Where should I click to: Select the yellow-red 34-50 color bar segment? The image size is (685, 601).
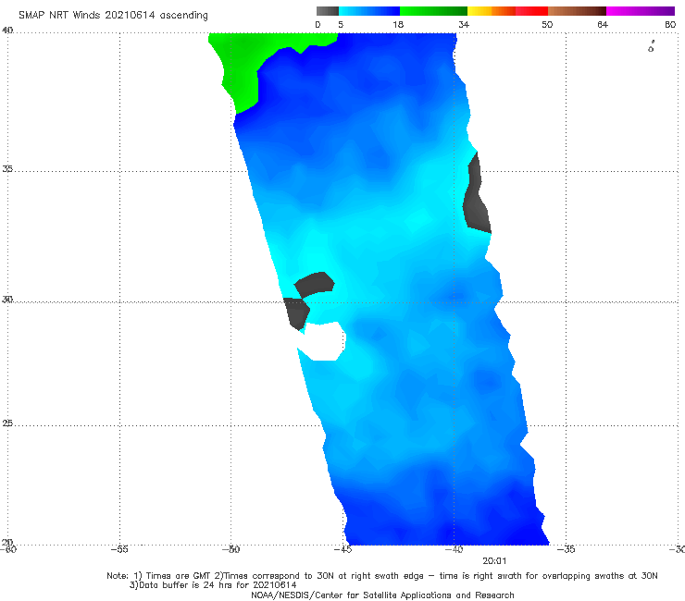click(507, 11)
